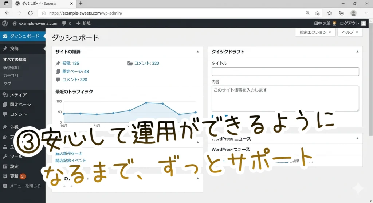Image resolution: width=373 pixels, height=203 pixels.
Task: Open 田中 太郎 user profile
Action: click(325, 23)
